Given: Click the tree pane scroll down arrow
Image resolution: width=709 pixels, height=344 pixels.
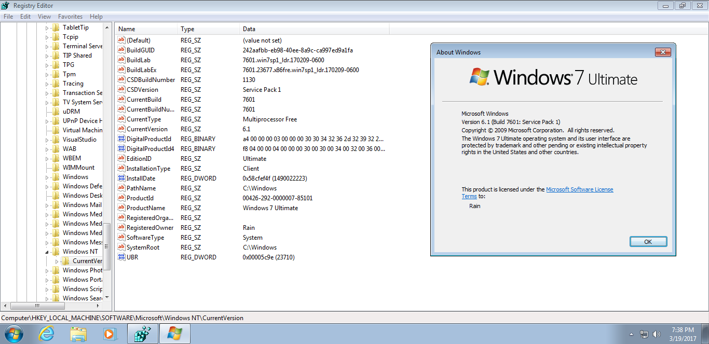Looking at the screenshot, I should (x=107, y=297).
